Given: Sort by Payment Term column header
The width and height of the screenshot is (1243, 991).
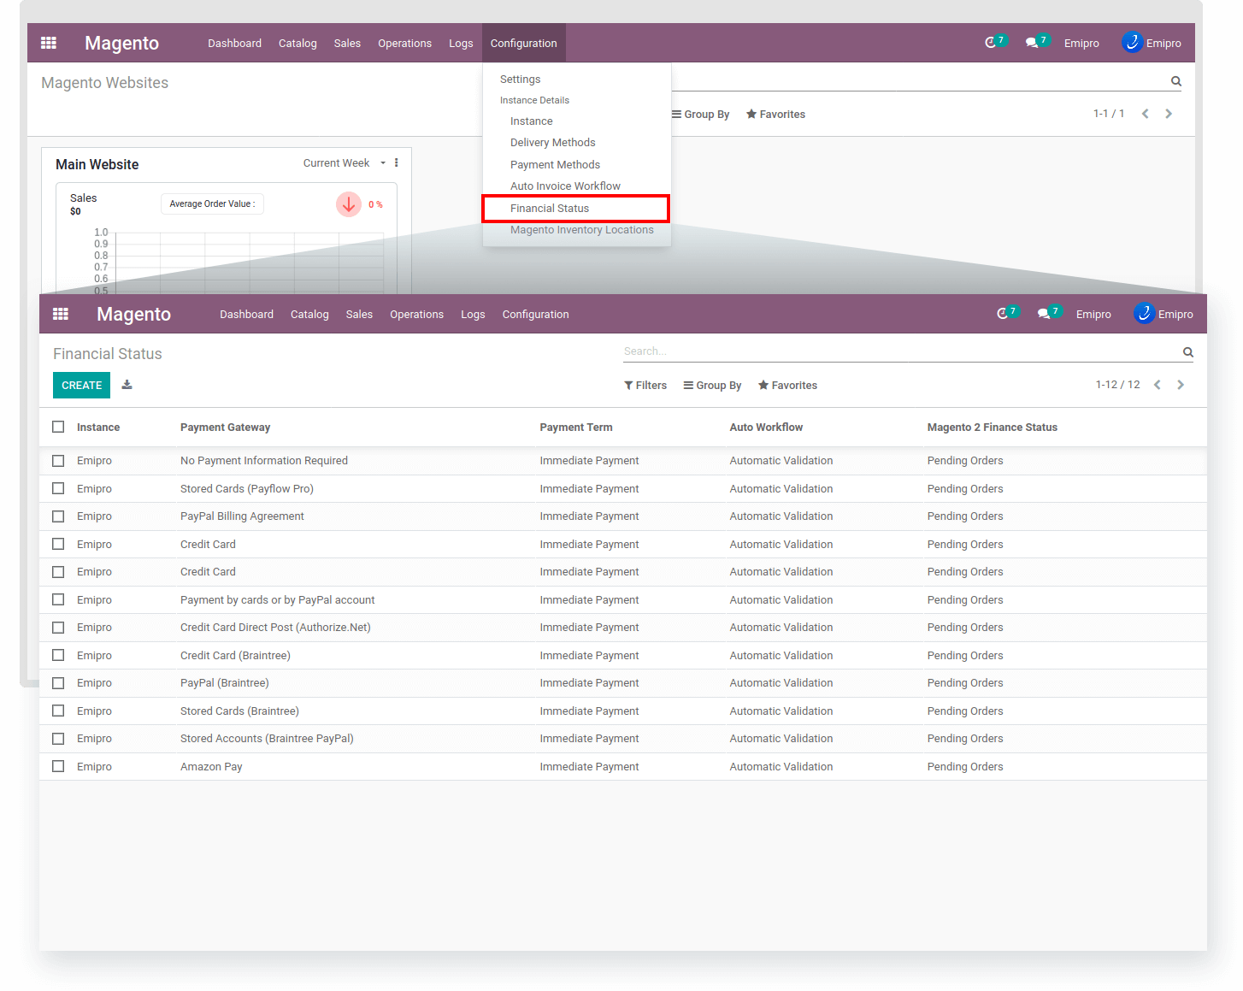Looking at the screenshot, I should pos(575,428).
